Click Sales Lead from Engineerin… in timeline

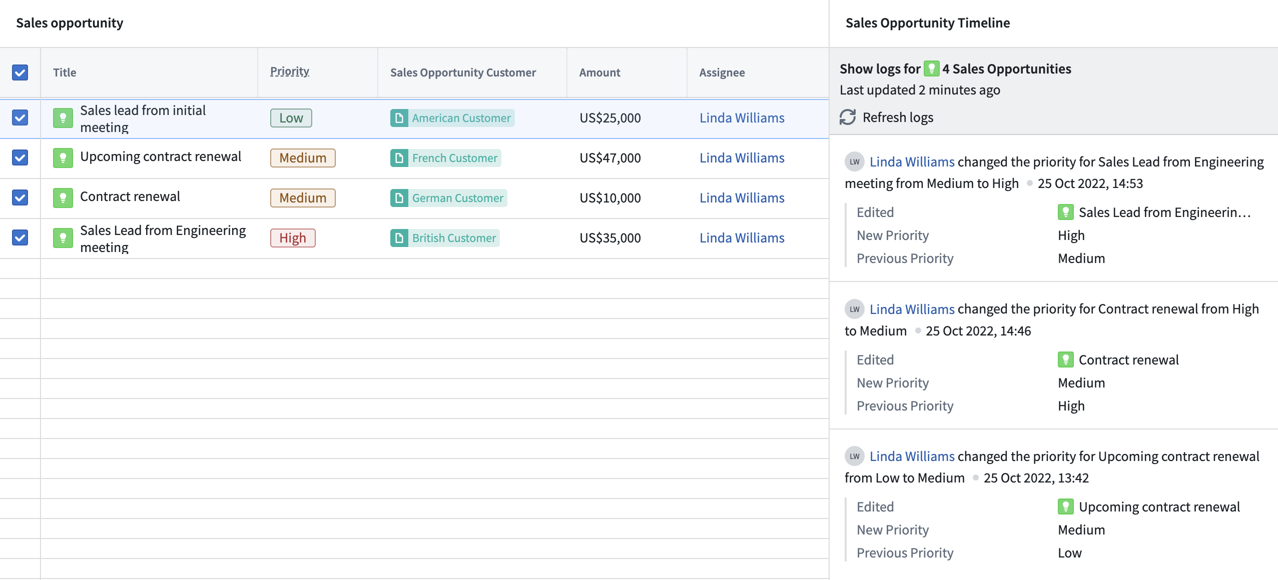click(1165, 212)
